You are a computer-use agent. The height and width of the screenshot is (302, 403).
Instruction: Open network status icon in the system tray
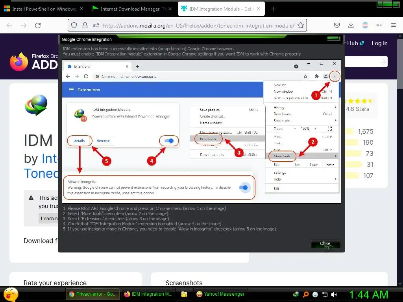click(325, 294)
